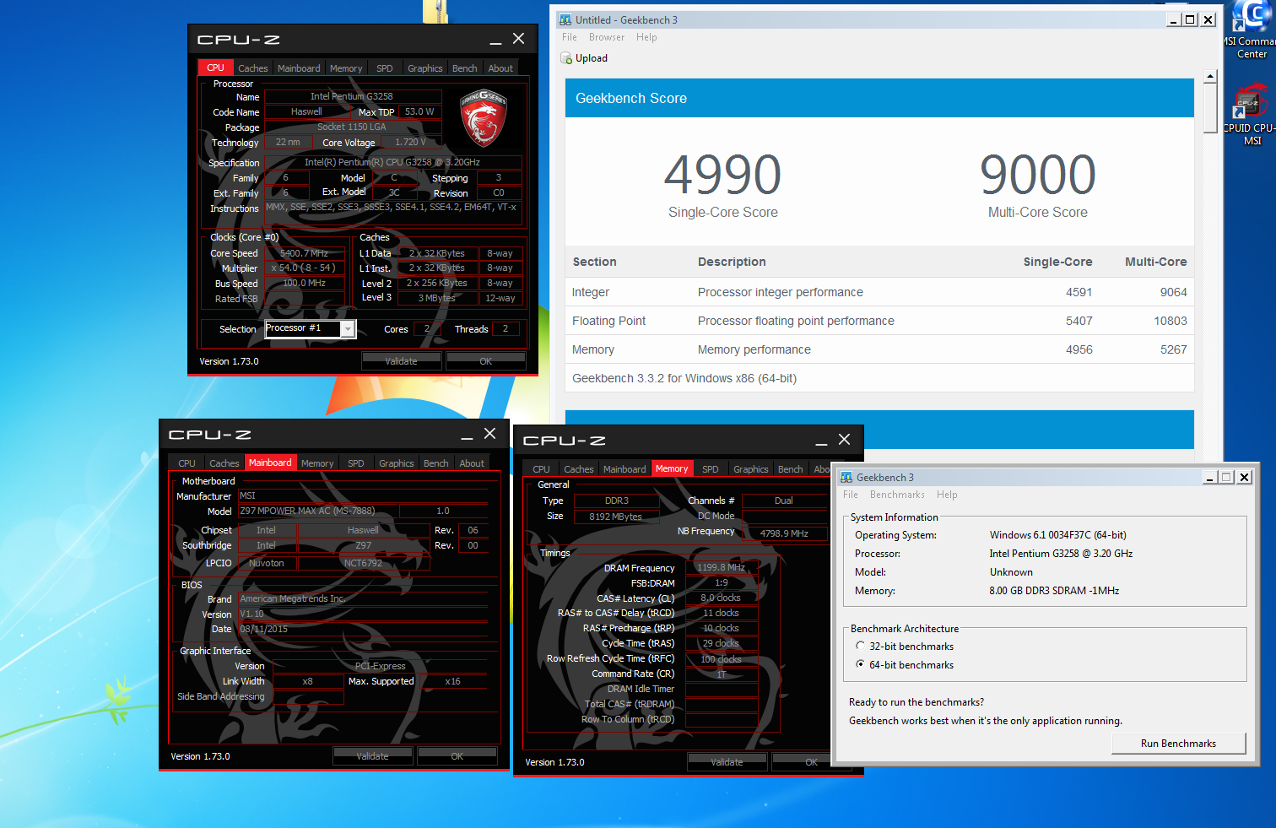Select Memory tab in Mainboard CPU-Z window

(317, 463)
